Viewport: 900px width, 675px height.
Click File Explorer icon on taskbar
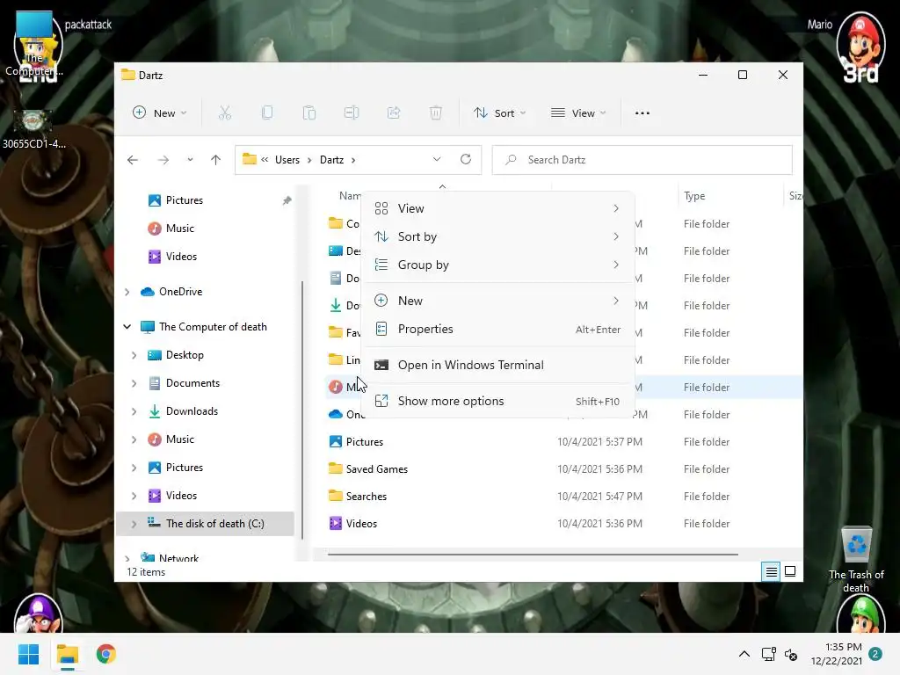(68, 654)
